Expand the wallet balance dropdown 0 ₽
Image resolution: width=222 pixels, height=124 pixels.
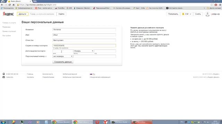tap(187, 14)
